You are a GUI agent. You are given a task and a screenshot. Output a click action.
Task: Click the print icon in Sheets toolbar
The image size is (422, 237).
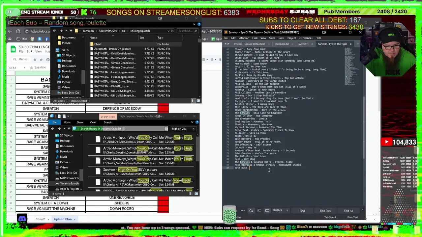click(48, 60)
